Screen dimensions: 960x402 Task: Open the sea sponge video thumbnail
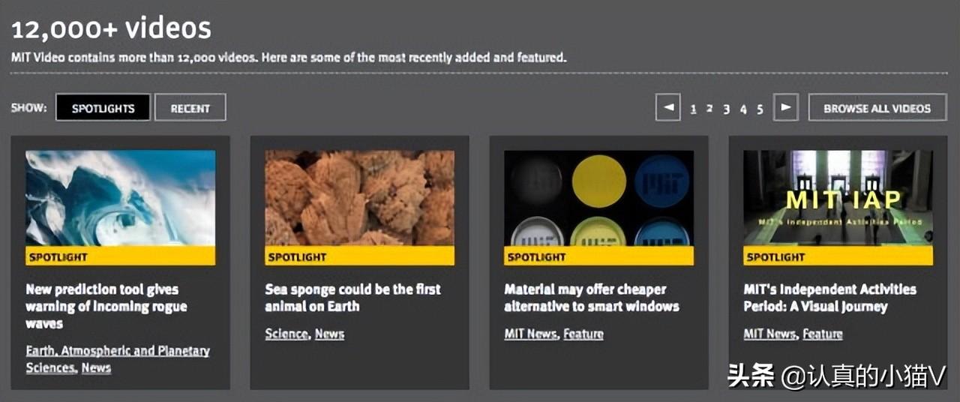360,198
